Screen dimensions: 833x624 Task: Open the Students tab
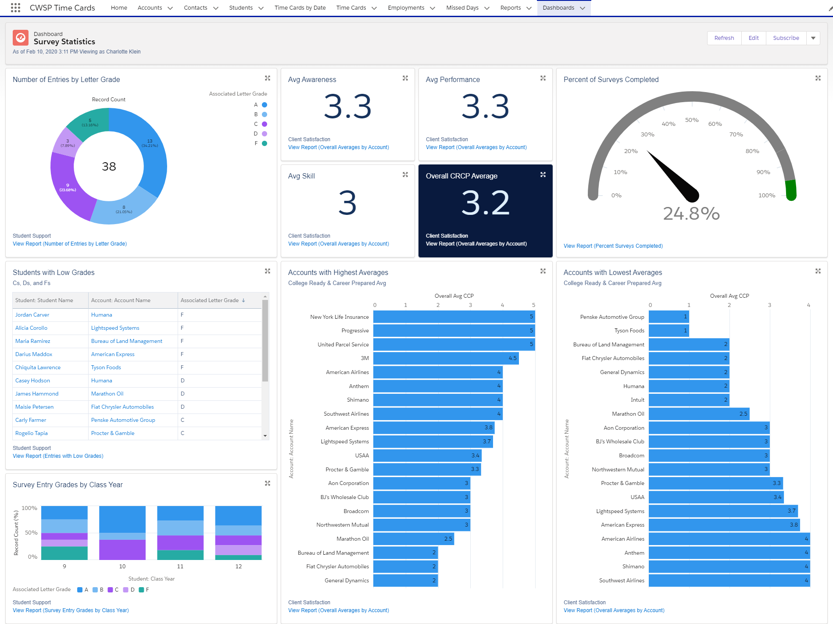tap(241, 7)
